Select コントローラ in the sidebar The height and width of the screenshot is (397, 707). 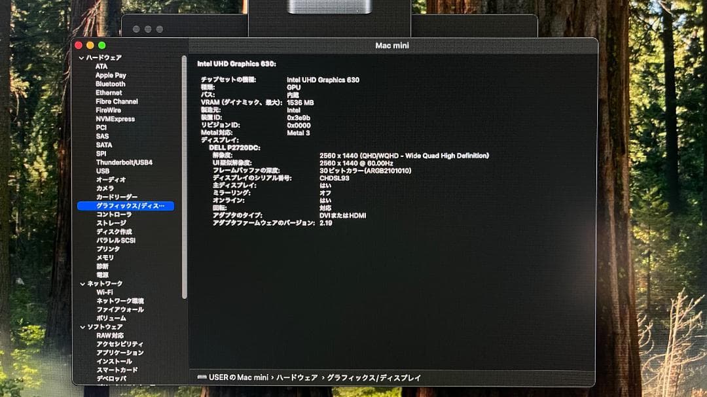(x=114, y=215)
